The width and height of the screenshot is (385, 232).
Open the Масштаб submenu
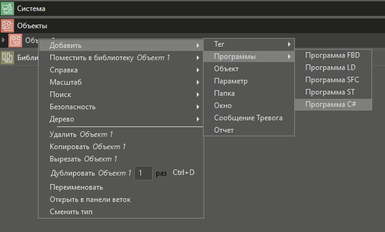click(121, 82)
